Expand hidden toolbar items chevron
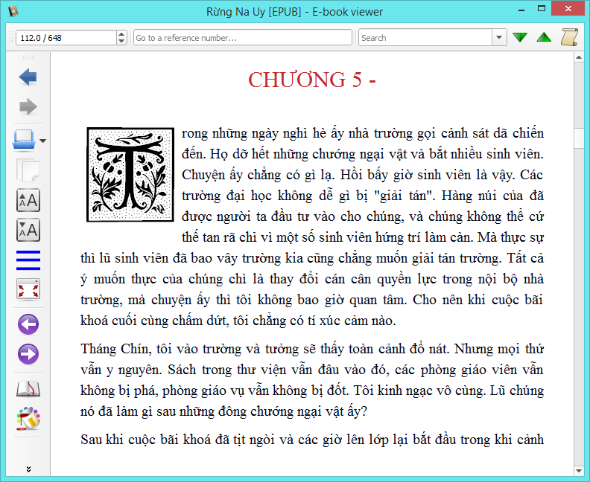Image resolution: width=590 pixels, height=482 pixels. click(x=28, y=469)
